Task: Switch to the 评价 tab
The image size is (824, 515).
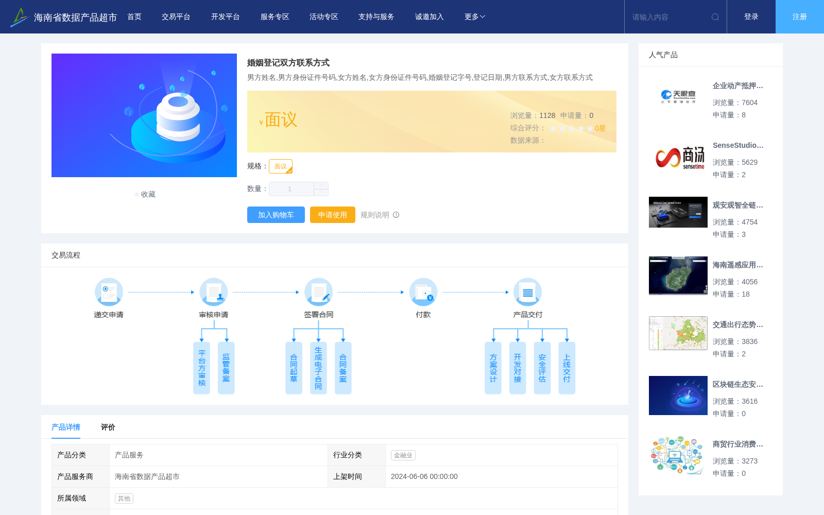Action: click(x=108, y=427)
